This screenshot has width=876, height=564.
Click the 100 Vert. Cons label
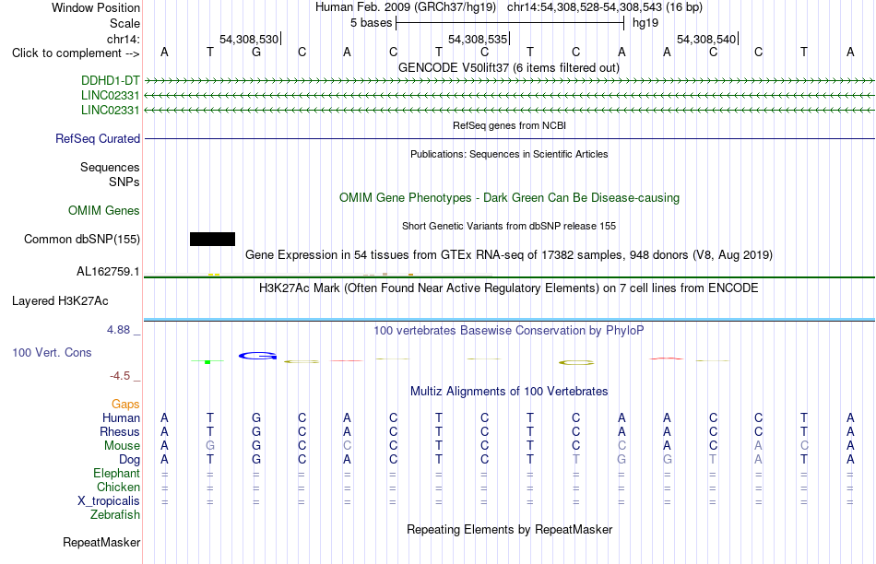tap(52, 352)
